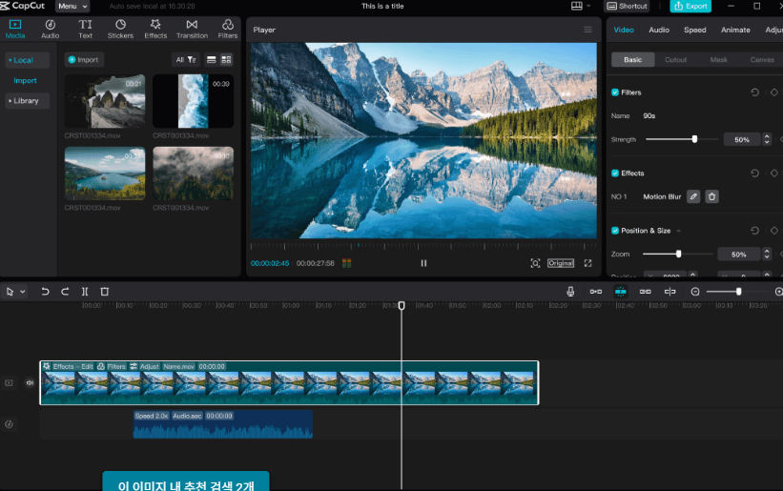Click the microphone record voiceover icon
The image size is (783, 491).
click(570, 292)
